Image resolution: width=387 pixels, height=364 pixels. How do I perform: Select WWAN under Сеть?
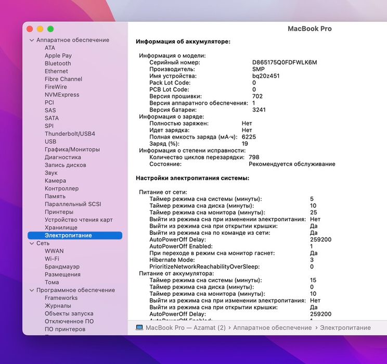54,251
